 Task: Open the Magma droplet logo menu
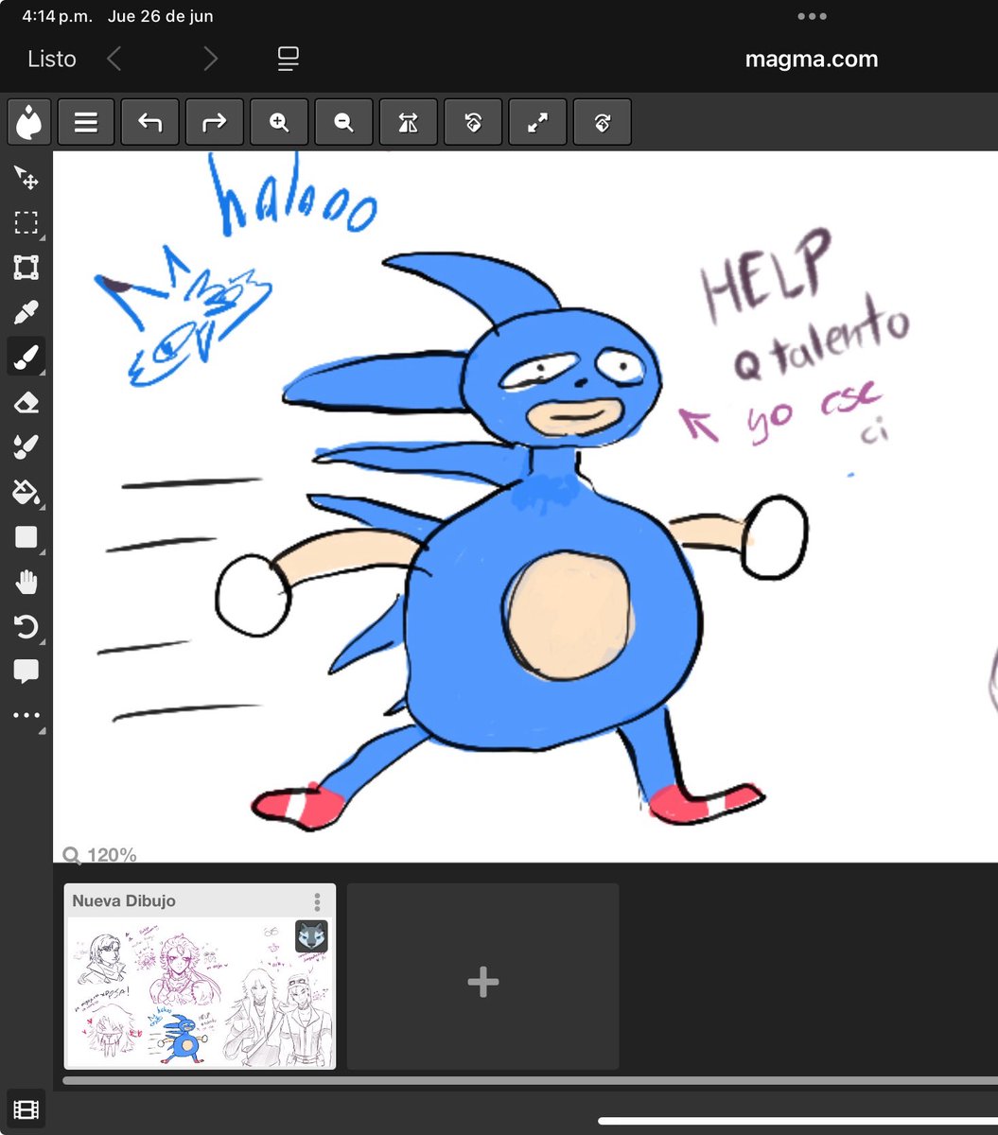(27, 123)
